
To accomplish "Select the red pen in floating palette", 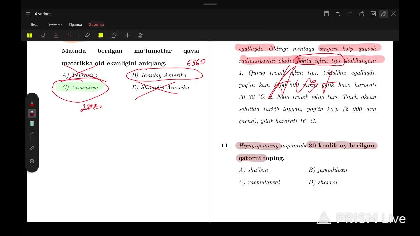I will tap(32, 103).
